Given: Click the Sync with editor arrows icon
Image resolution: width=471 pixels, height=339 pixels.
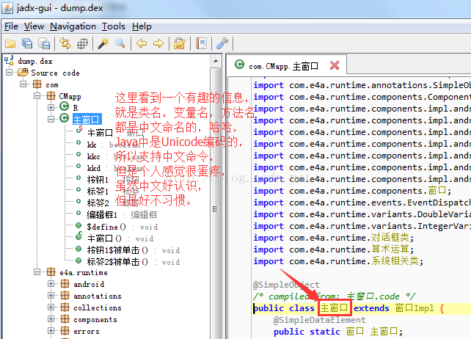Looking at the screenshot, I should [65, 44].
